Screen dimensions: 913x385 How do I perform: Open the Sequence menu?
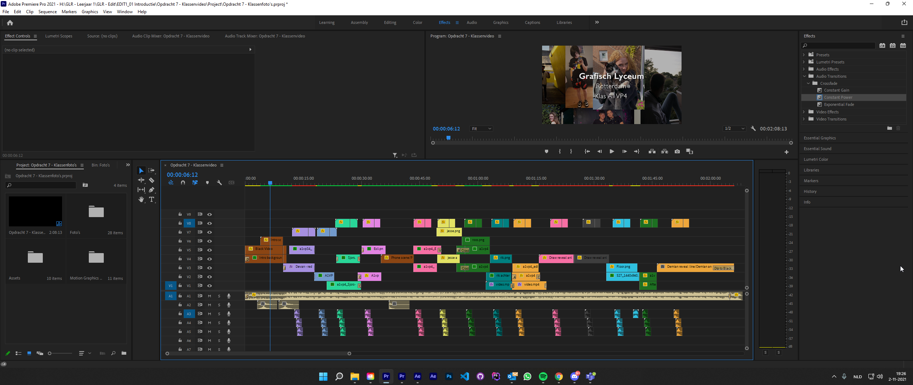(47, 12)
